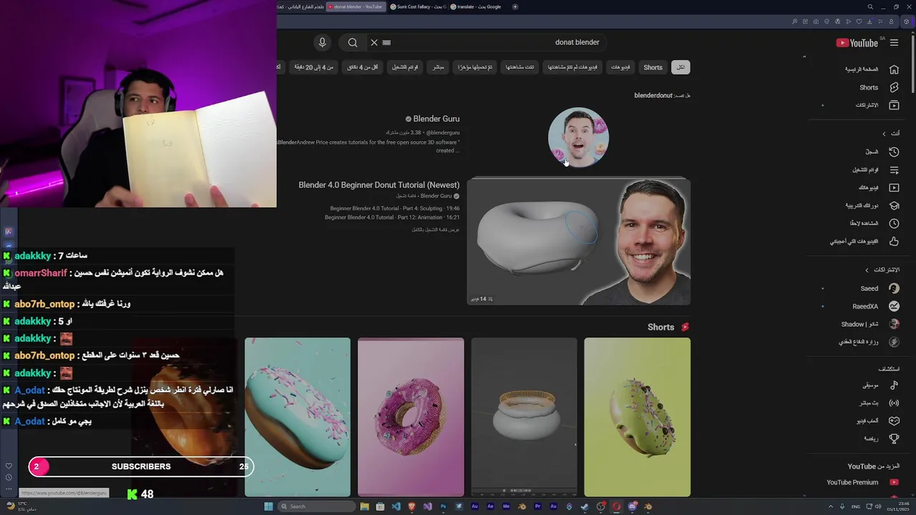Open File Explorer from taskbar

click(364, 506)
